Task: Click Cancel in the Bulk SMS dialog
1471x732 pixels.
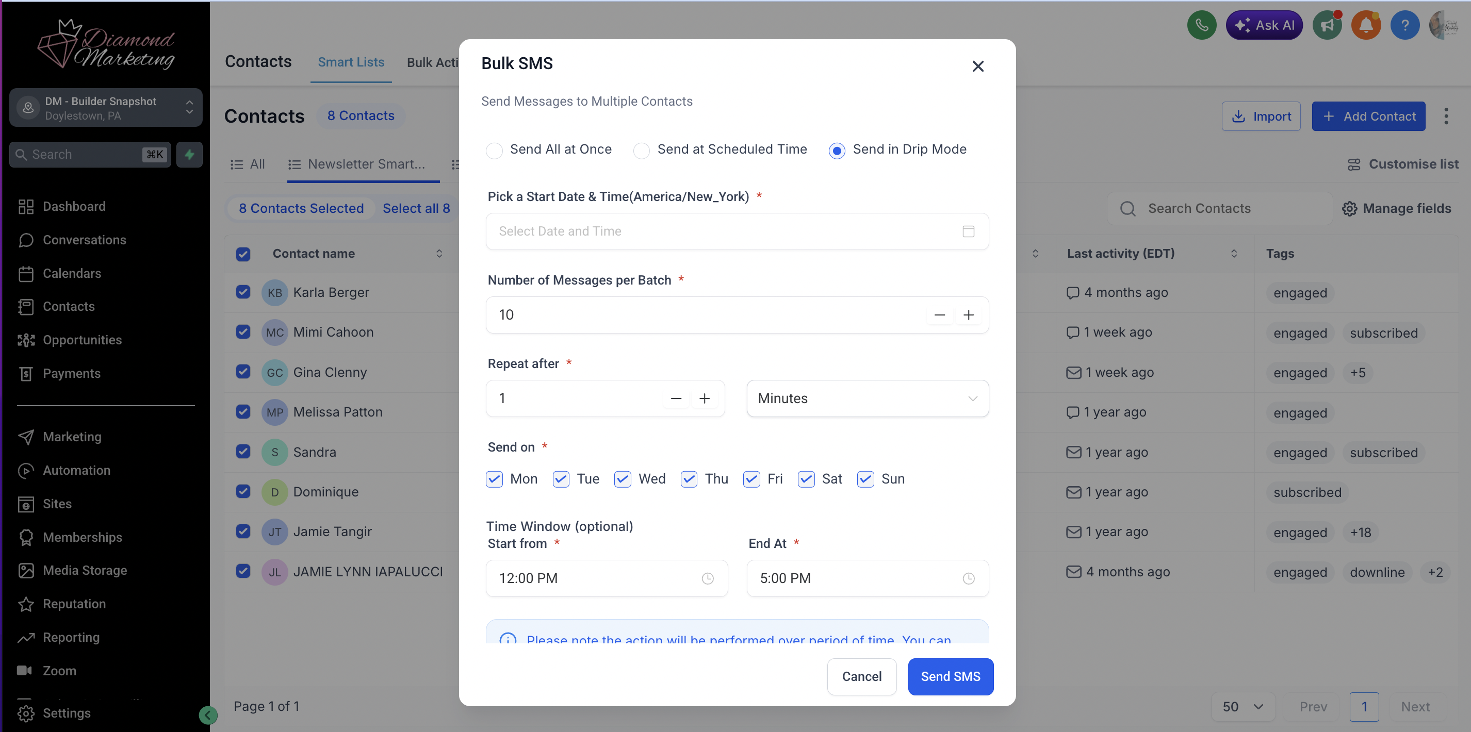Action: tap(861, 677)
